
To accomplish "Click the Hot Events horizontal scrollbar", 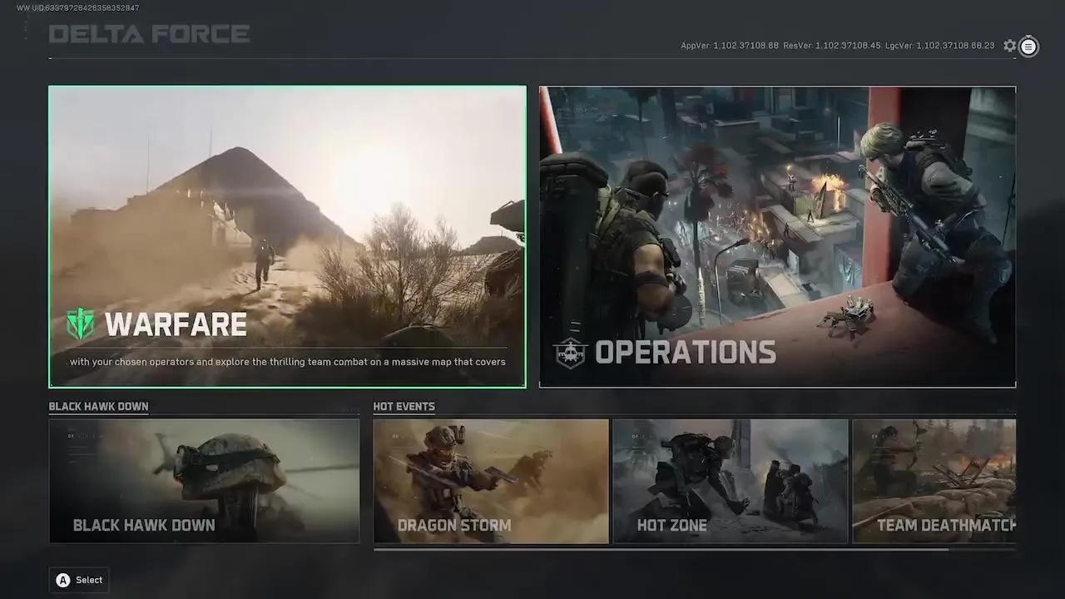I will pyautogui.click(x=661, y=549).
